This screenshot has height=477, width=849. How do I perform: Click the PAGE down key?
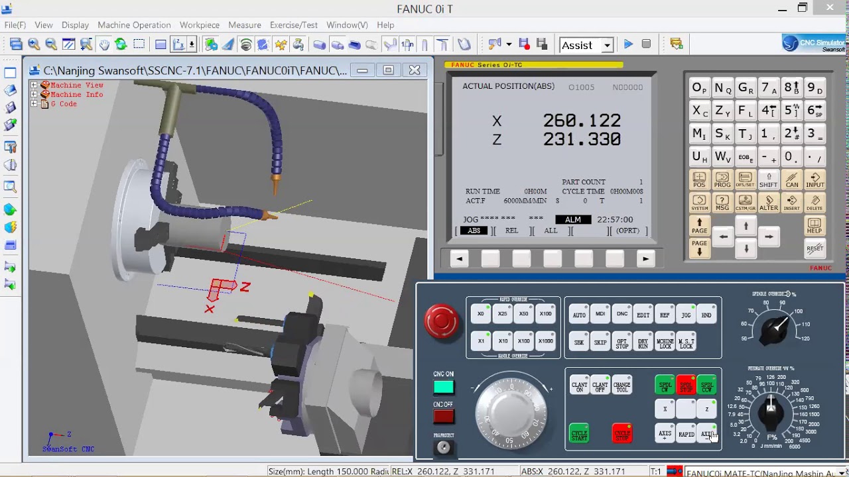[699, 248]
